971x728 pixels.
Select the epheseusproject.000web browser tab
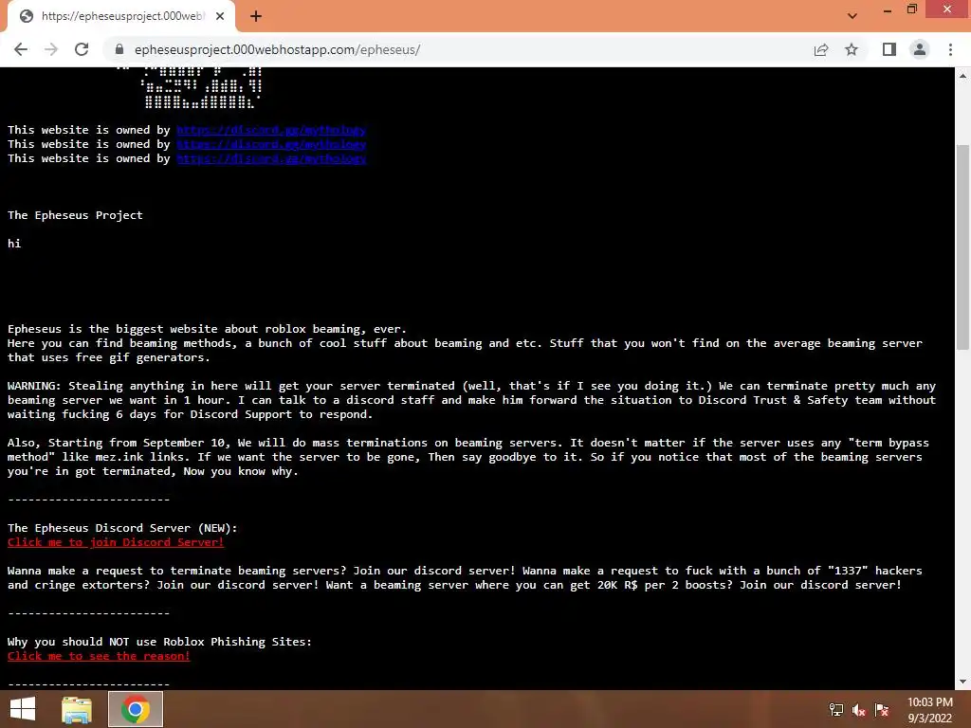(120, 17)
